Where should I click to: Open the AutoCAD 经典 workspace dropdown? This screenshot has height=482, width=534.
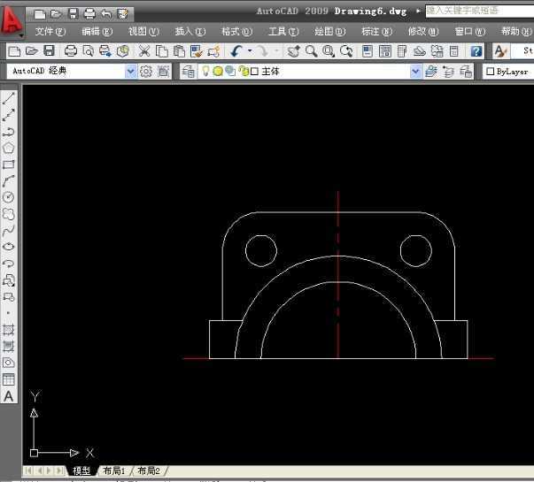pos(130,72)
